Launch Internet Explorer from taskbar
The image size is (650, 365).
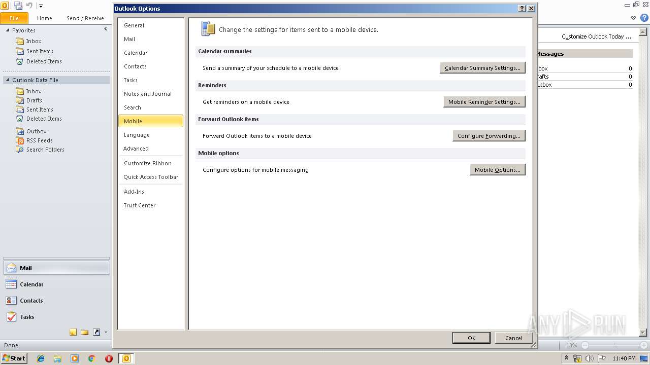pyautogui.click(x=41, y=358)
